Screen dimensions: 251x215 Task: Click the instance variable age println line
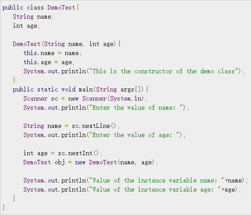click(132, 190)
